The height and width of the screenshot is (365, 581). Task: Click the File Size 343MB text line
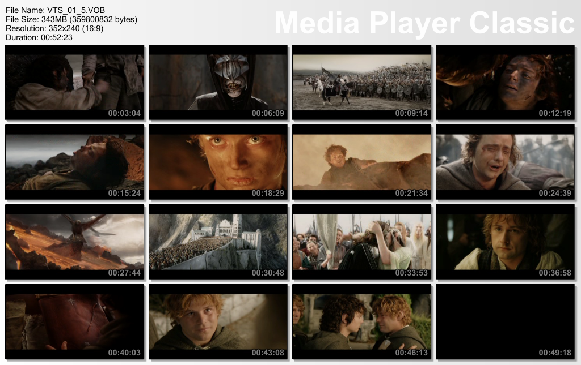coord(71,19)
